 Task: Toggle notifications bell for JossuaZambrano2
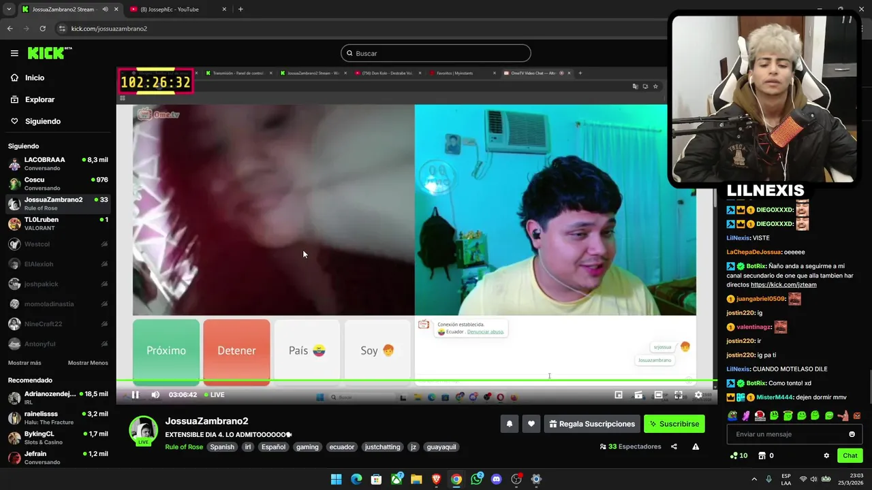coord(510,424)
